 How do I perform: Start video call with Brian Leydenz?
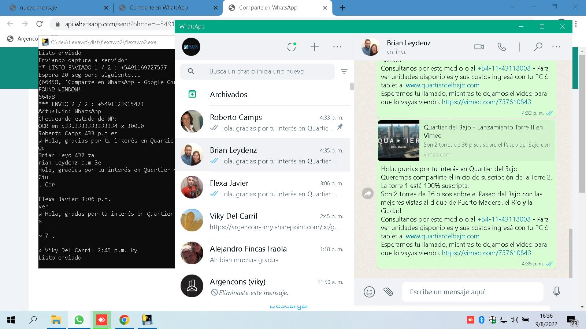[479, 47]
